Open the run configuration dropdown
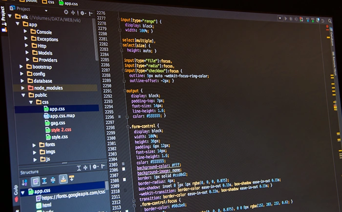The width and height of the screenshot is (342, 212). pyautogui.click(x=281, y=19)
